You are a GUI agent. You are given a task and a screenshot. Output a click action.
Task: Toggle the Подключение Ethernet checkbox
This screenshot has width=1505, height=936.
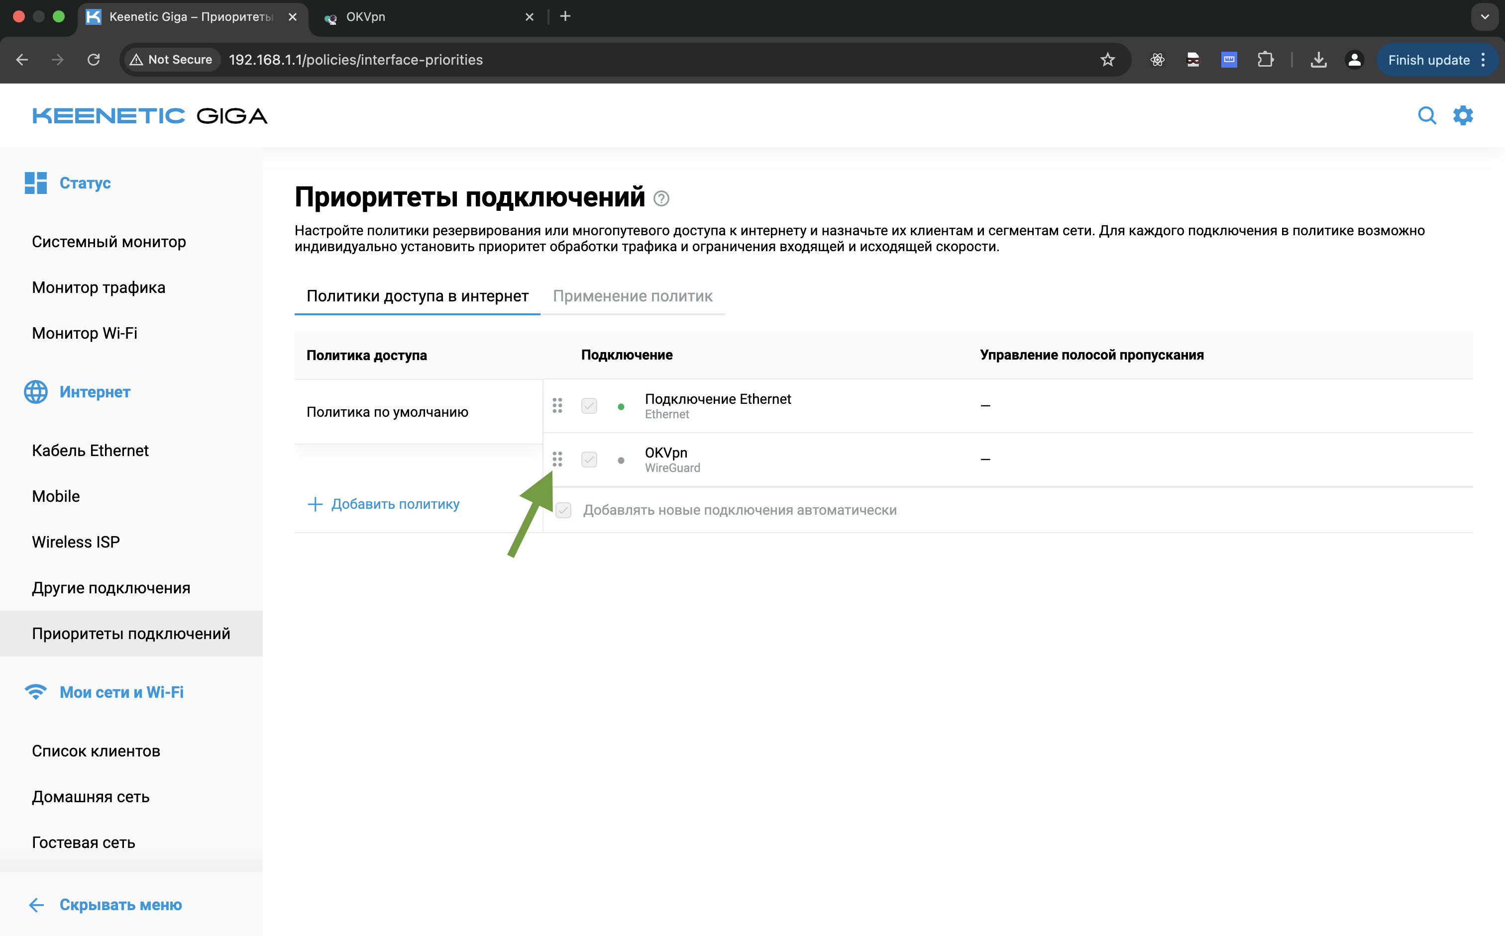[588, 405]
